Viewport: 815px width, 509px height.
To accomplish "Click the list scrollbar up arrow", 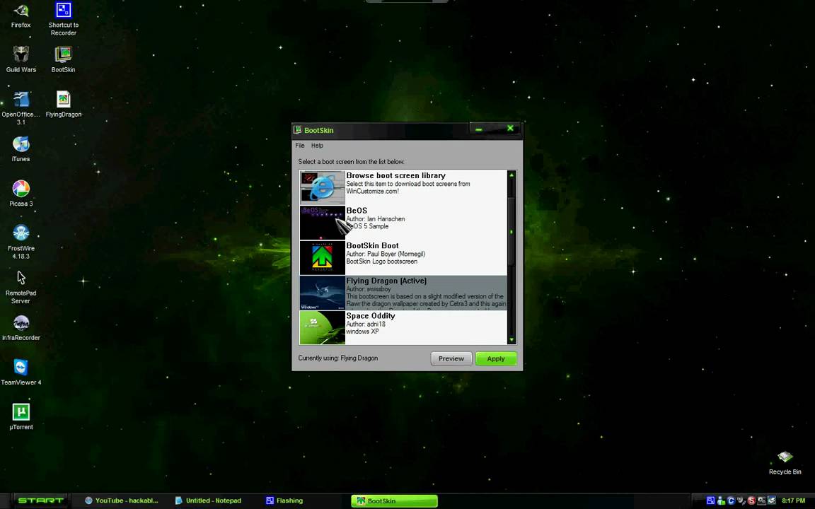I will click(x=511, y=175).
